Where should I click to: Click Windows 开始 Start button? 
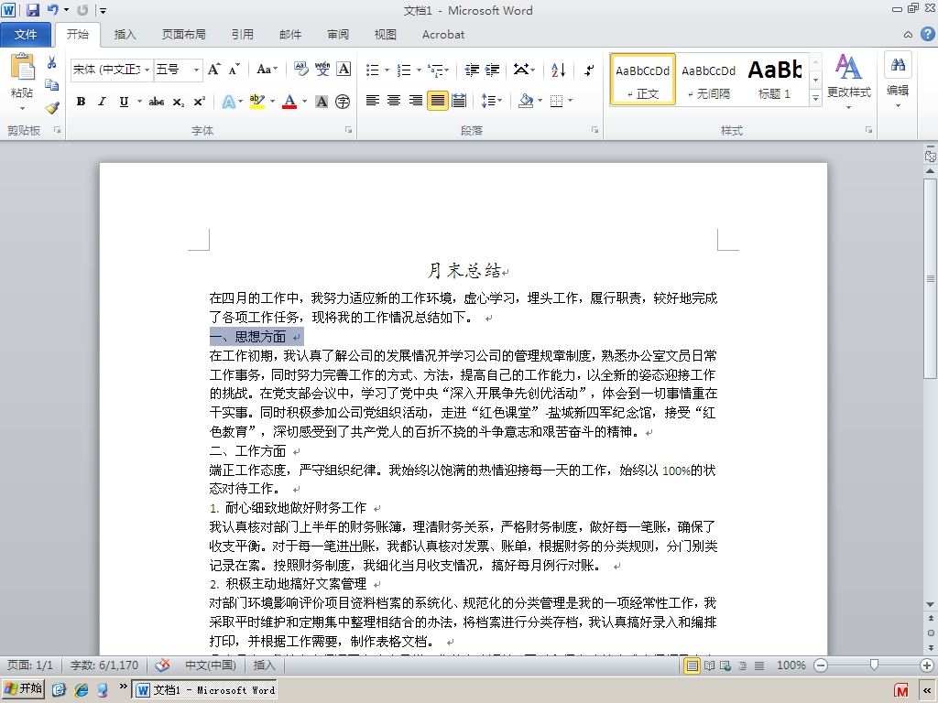tap(23, 688)
